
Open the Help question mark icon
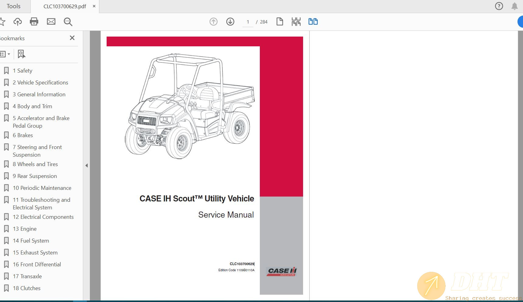(499, 6)
